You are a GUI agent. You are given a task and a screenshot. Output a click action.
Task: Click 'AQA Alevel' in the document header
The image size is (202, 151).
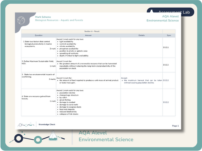(170, 17)
